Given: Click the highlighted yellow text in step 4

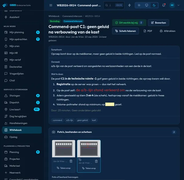Looking at the screenshot, I should (110, 104).
